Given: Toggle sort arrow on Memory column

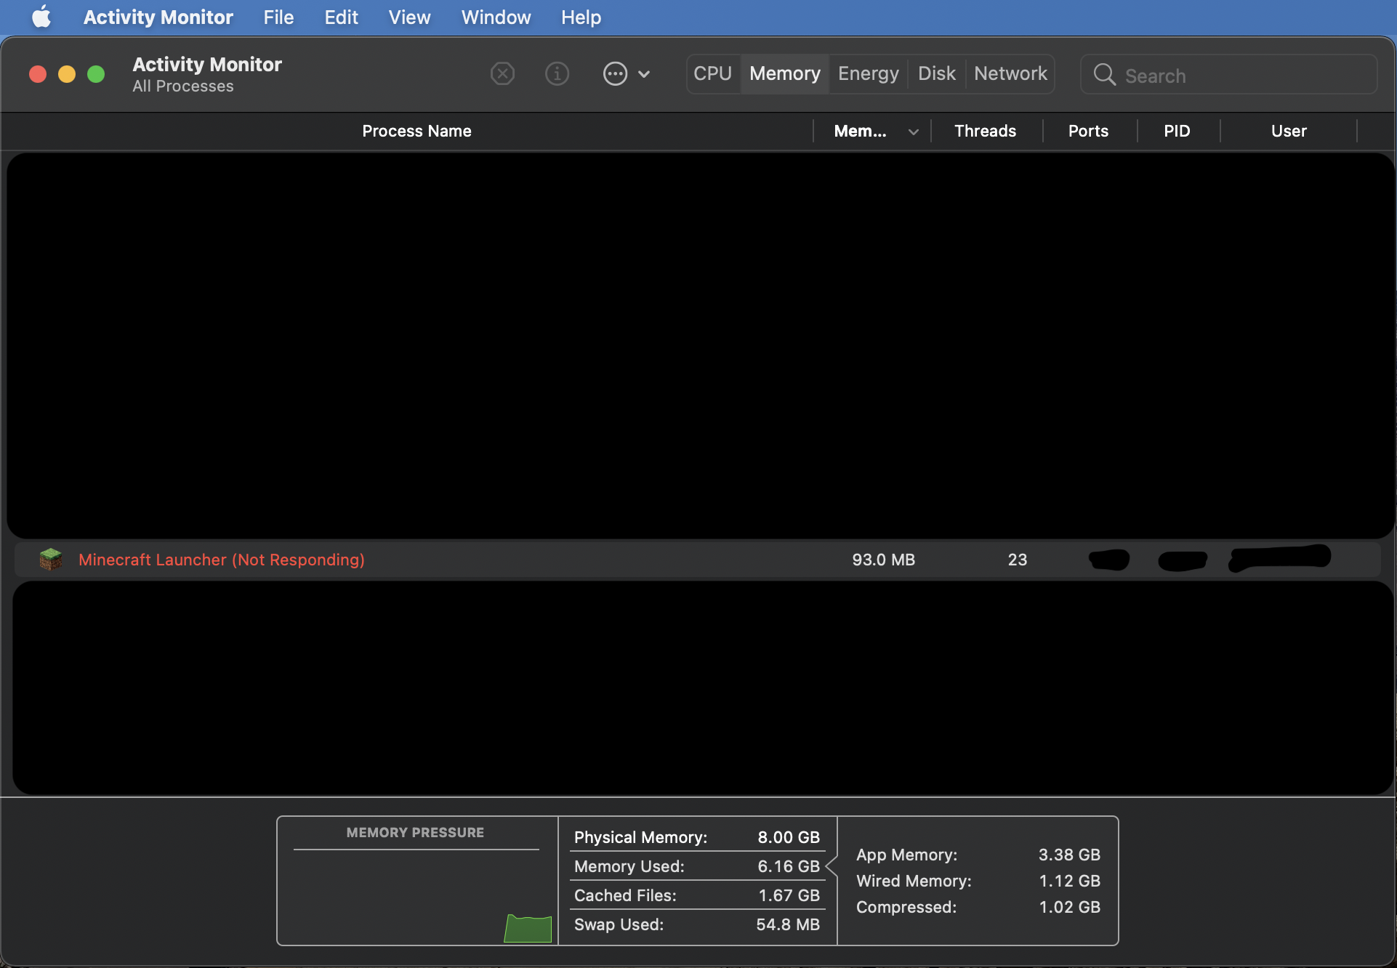Looking at the screenshot, I should 914,132.
